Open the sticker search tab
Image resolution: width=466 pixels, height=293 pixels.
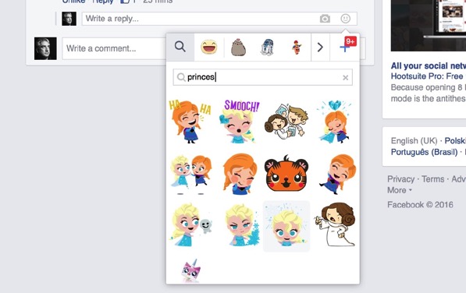[180, 47]
